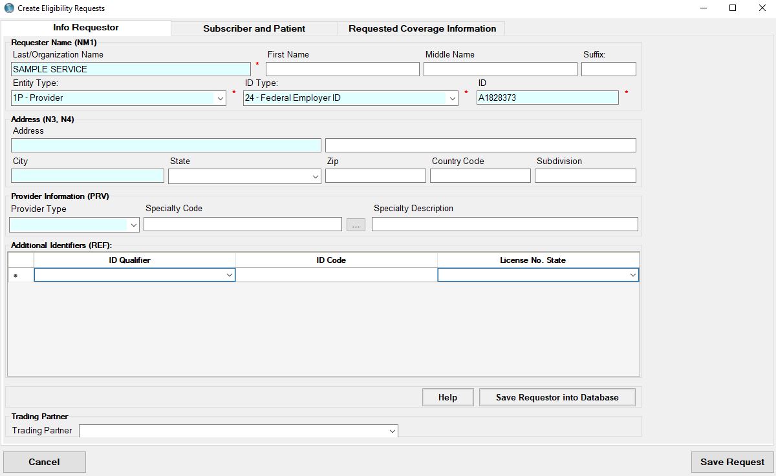Open the Requested Coverage Information tab

pyautogui.click(x=422, y=28)
